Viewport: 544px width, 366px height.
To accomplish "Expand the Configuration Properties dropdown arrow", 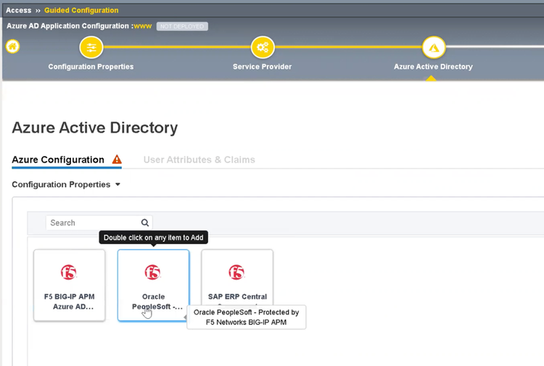I will pos(118,185).
